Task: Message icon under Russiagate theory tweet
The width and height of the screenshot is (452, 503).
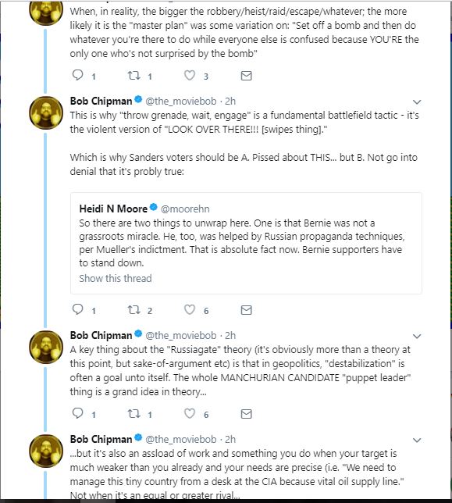Action: (246, 414)
